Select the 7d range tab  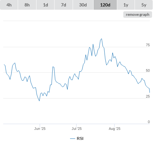point(64,5)
